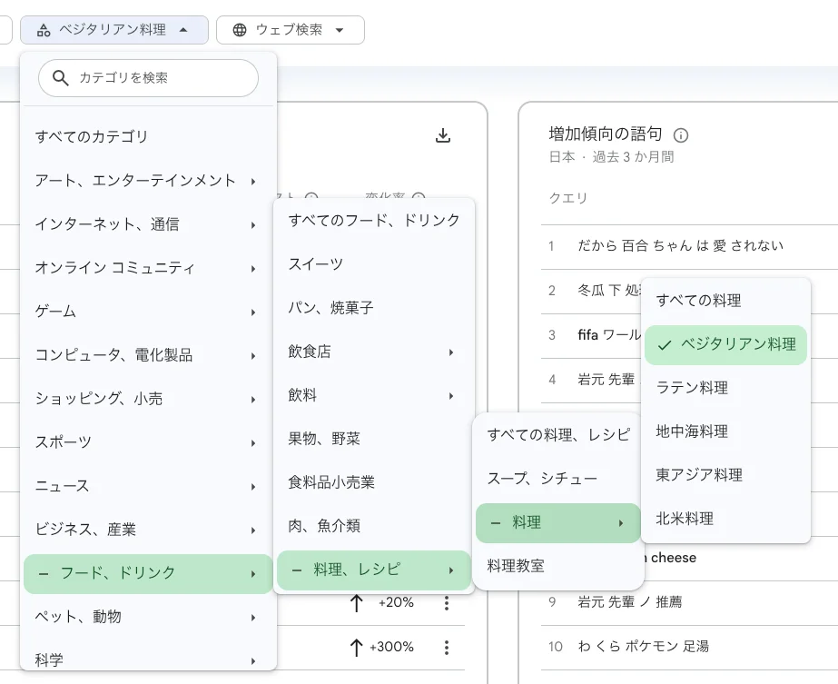
Task: Expand コンピュータ、電化製品 category
Action: click(149, 355)
